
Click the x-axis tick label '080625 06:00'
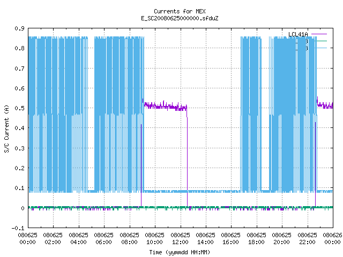104,238
